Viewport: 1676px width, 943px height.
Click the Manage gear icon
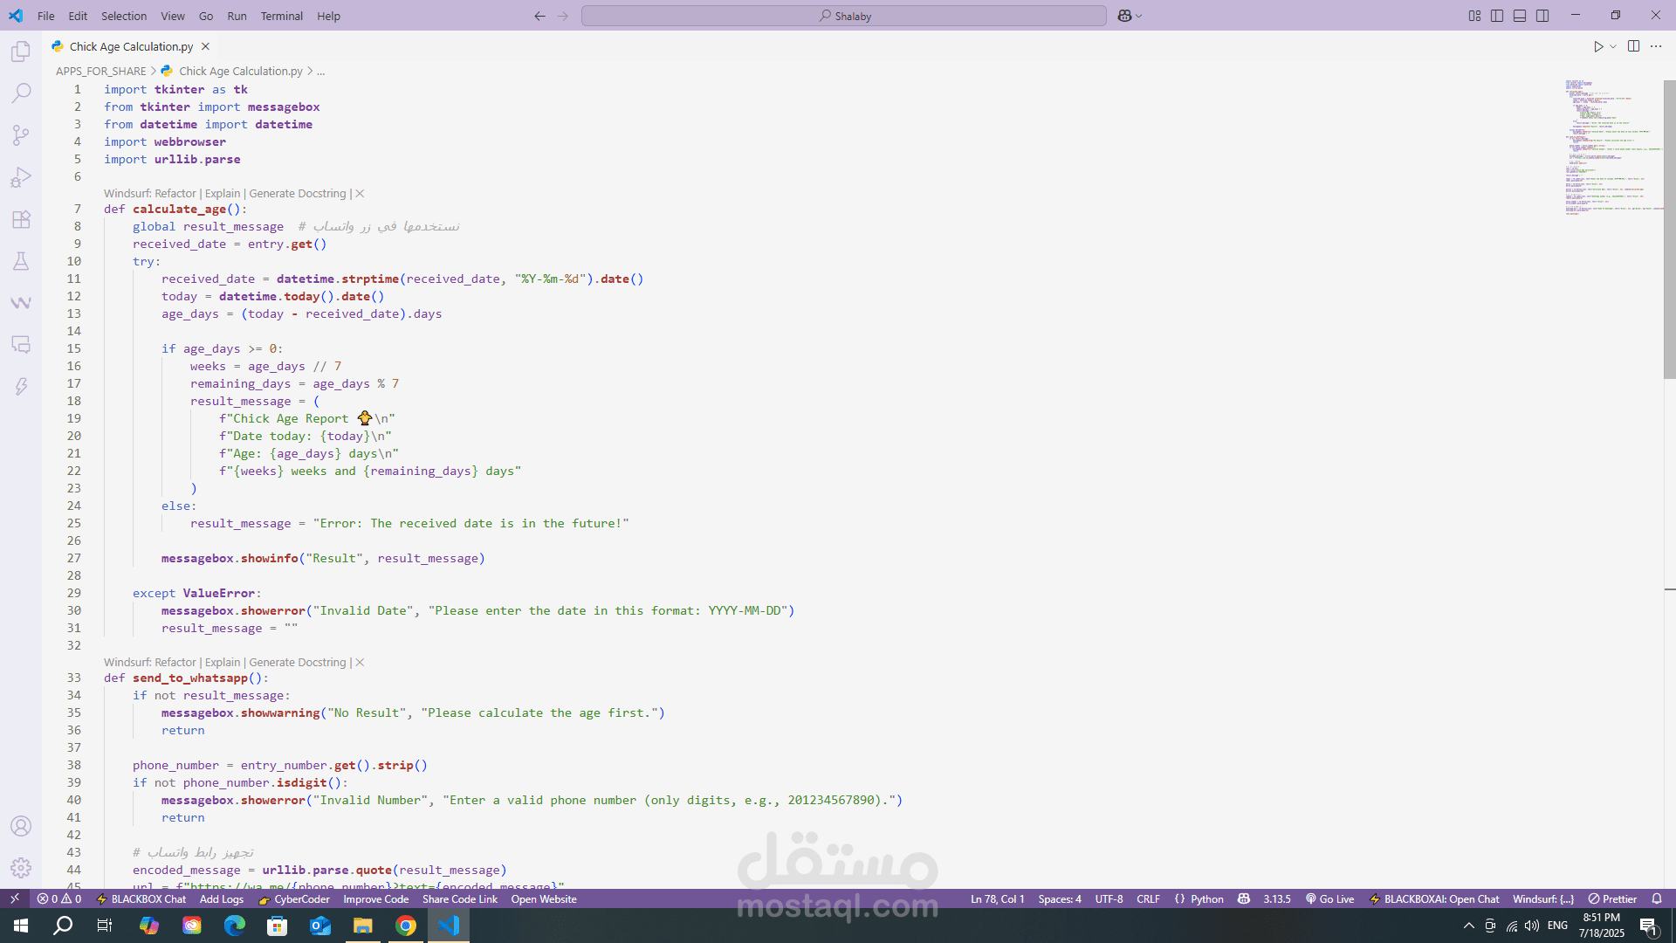click(x=21, y=868)
